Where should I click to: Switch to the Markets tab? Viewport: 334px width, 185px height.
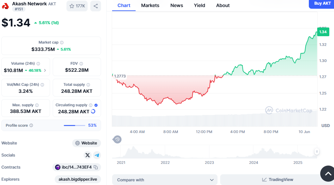(x=150, y=5)
